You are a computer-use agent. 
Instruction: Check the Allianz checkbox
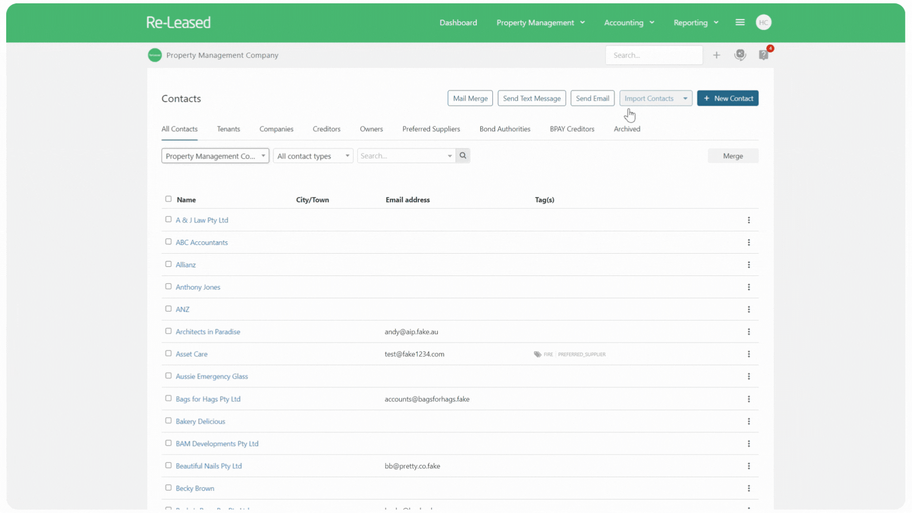168,264
